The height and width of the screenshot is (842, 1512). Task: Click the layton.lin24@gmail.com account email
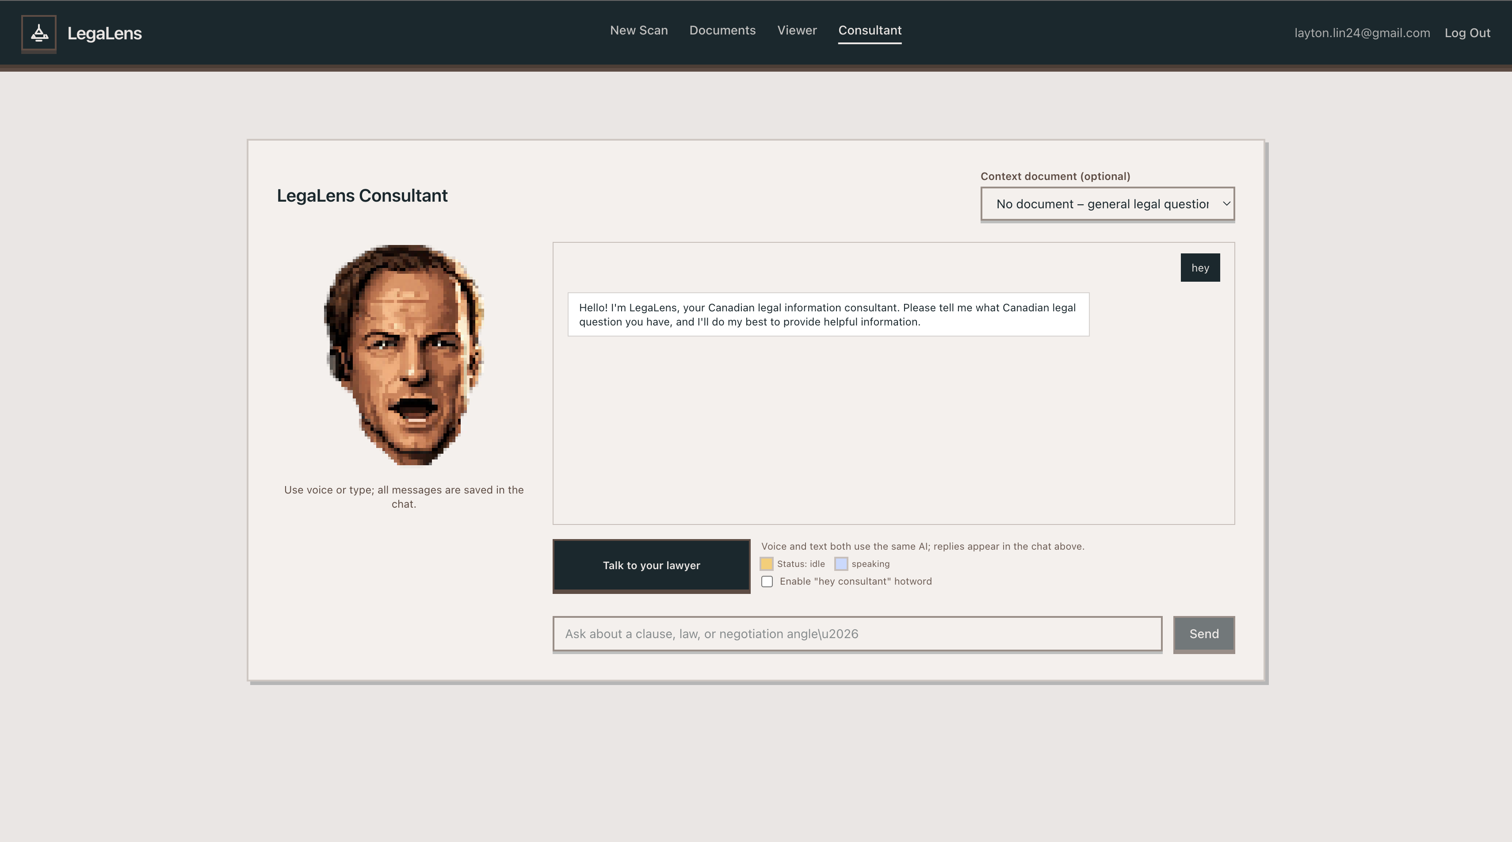coord(1362,33)
